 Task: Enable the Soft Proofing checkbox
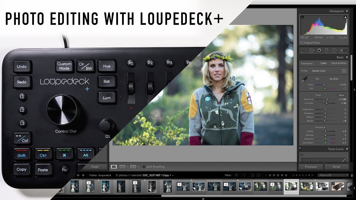pyautogui.click(x=144, y=167)
